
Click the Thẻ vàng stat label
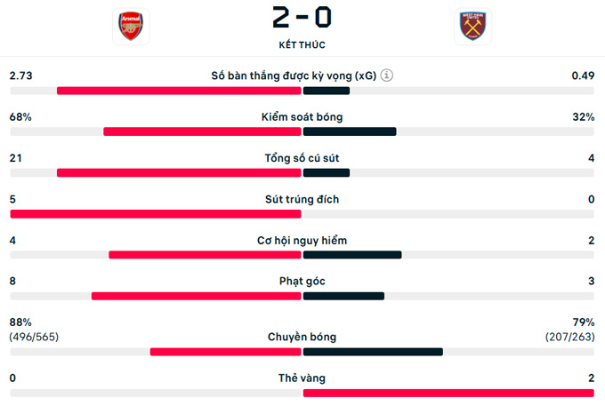coord(302,378)
